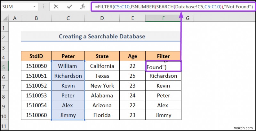The image size is (256, 131).
Task: Click the Filter header cell
Action: pos(163,56)
